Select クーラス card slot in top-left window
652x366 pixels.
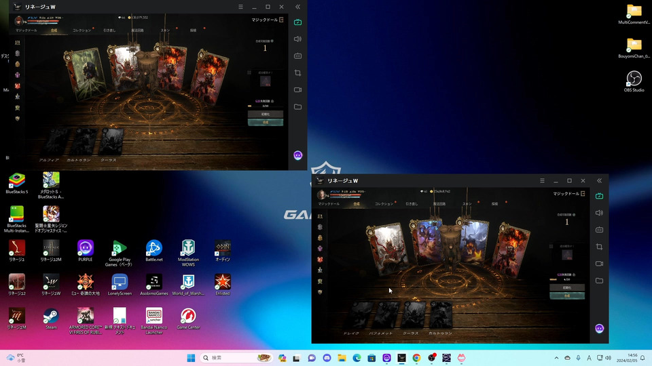(x=111, y=142)
